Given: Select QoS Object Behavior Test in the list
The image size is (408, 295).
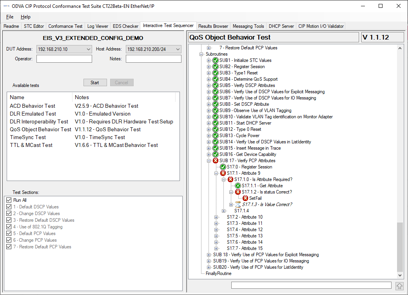Looking at the screenshot, I should tap(40, 129).
